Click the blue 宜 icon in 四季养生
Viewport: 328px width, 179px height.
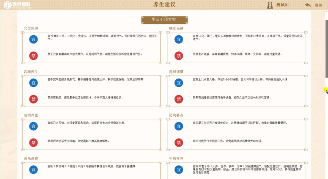pos(34,83)
